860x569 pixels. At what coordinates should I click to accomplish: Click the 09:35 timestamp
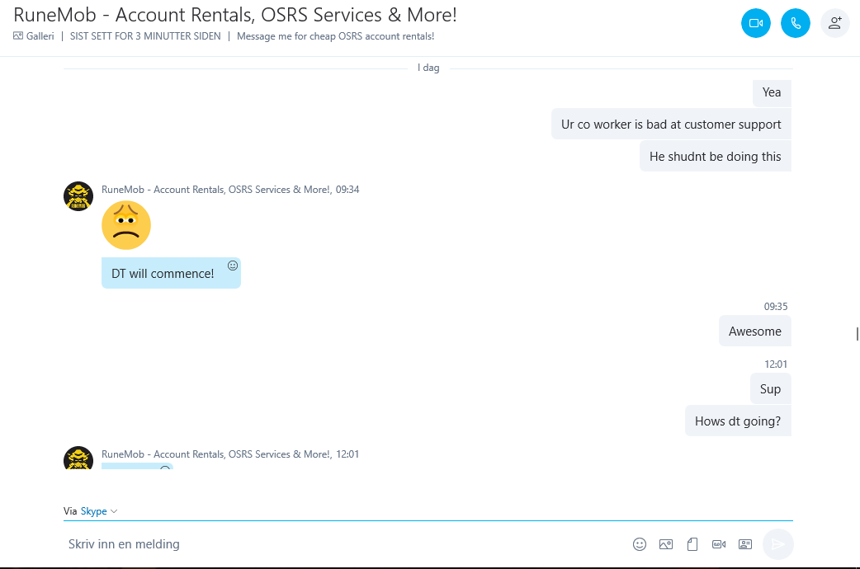click(x=776, y=307)
